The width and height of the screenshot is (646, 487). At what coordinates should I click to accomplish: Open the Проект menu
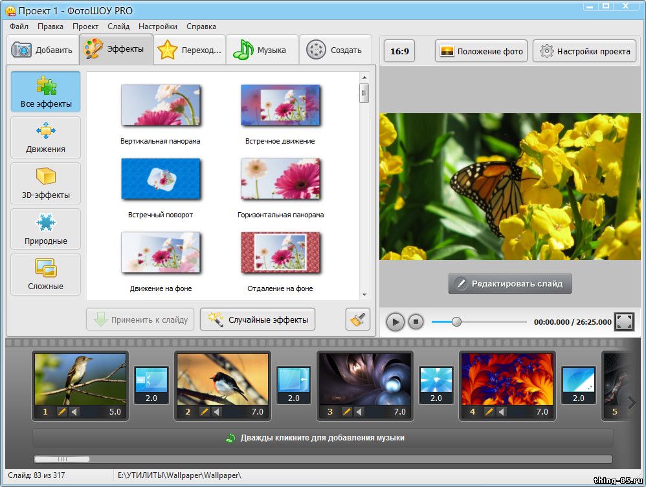click(x=85, y=27)
